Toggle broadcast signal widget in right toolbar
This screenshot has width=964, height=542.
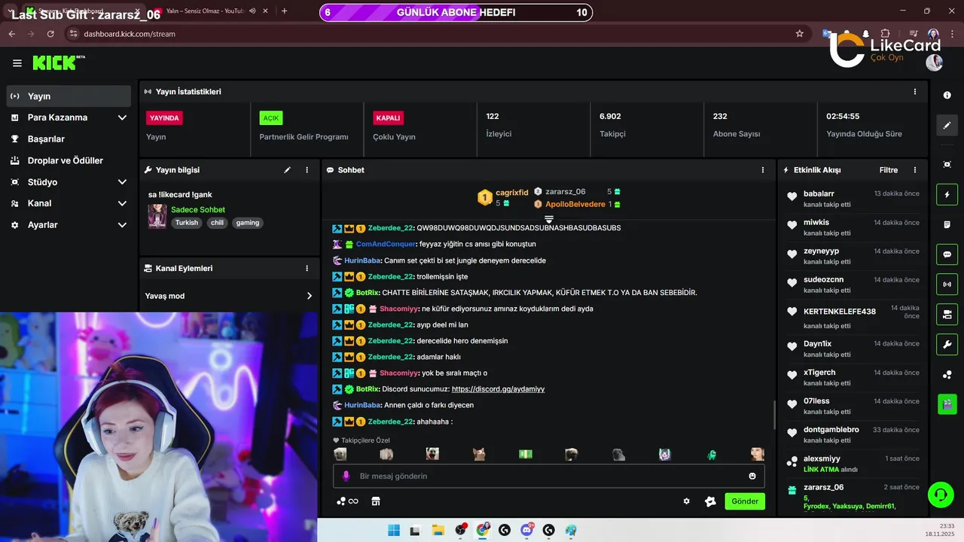pyautogui.click(x=947, y=285)
